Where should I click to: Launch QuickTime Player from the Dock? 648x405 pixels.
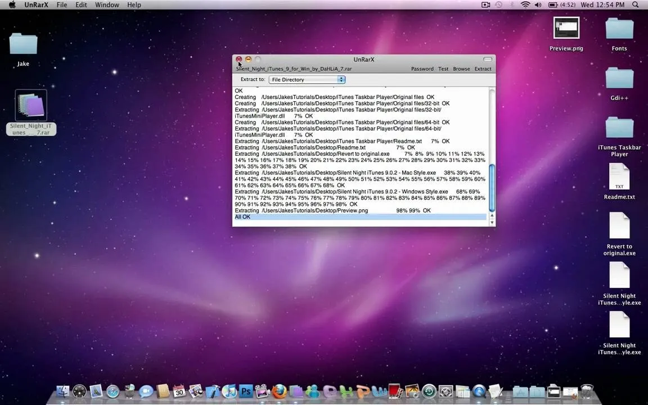point(479,391)
